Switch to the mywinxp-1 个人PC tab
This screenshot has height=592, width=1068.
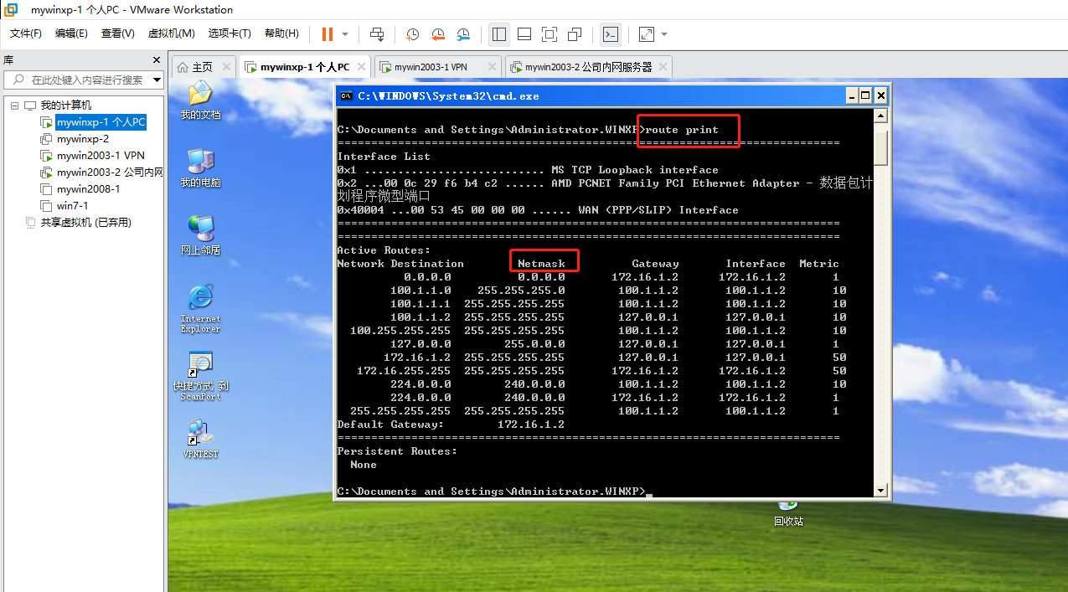click(x=305, y=67)
